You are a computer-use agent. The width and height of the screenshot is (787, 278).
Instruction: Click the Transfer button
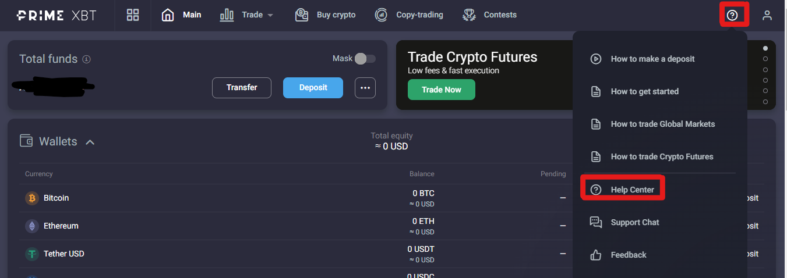pos(242,88)
